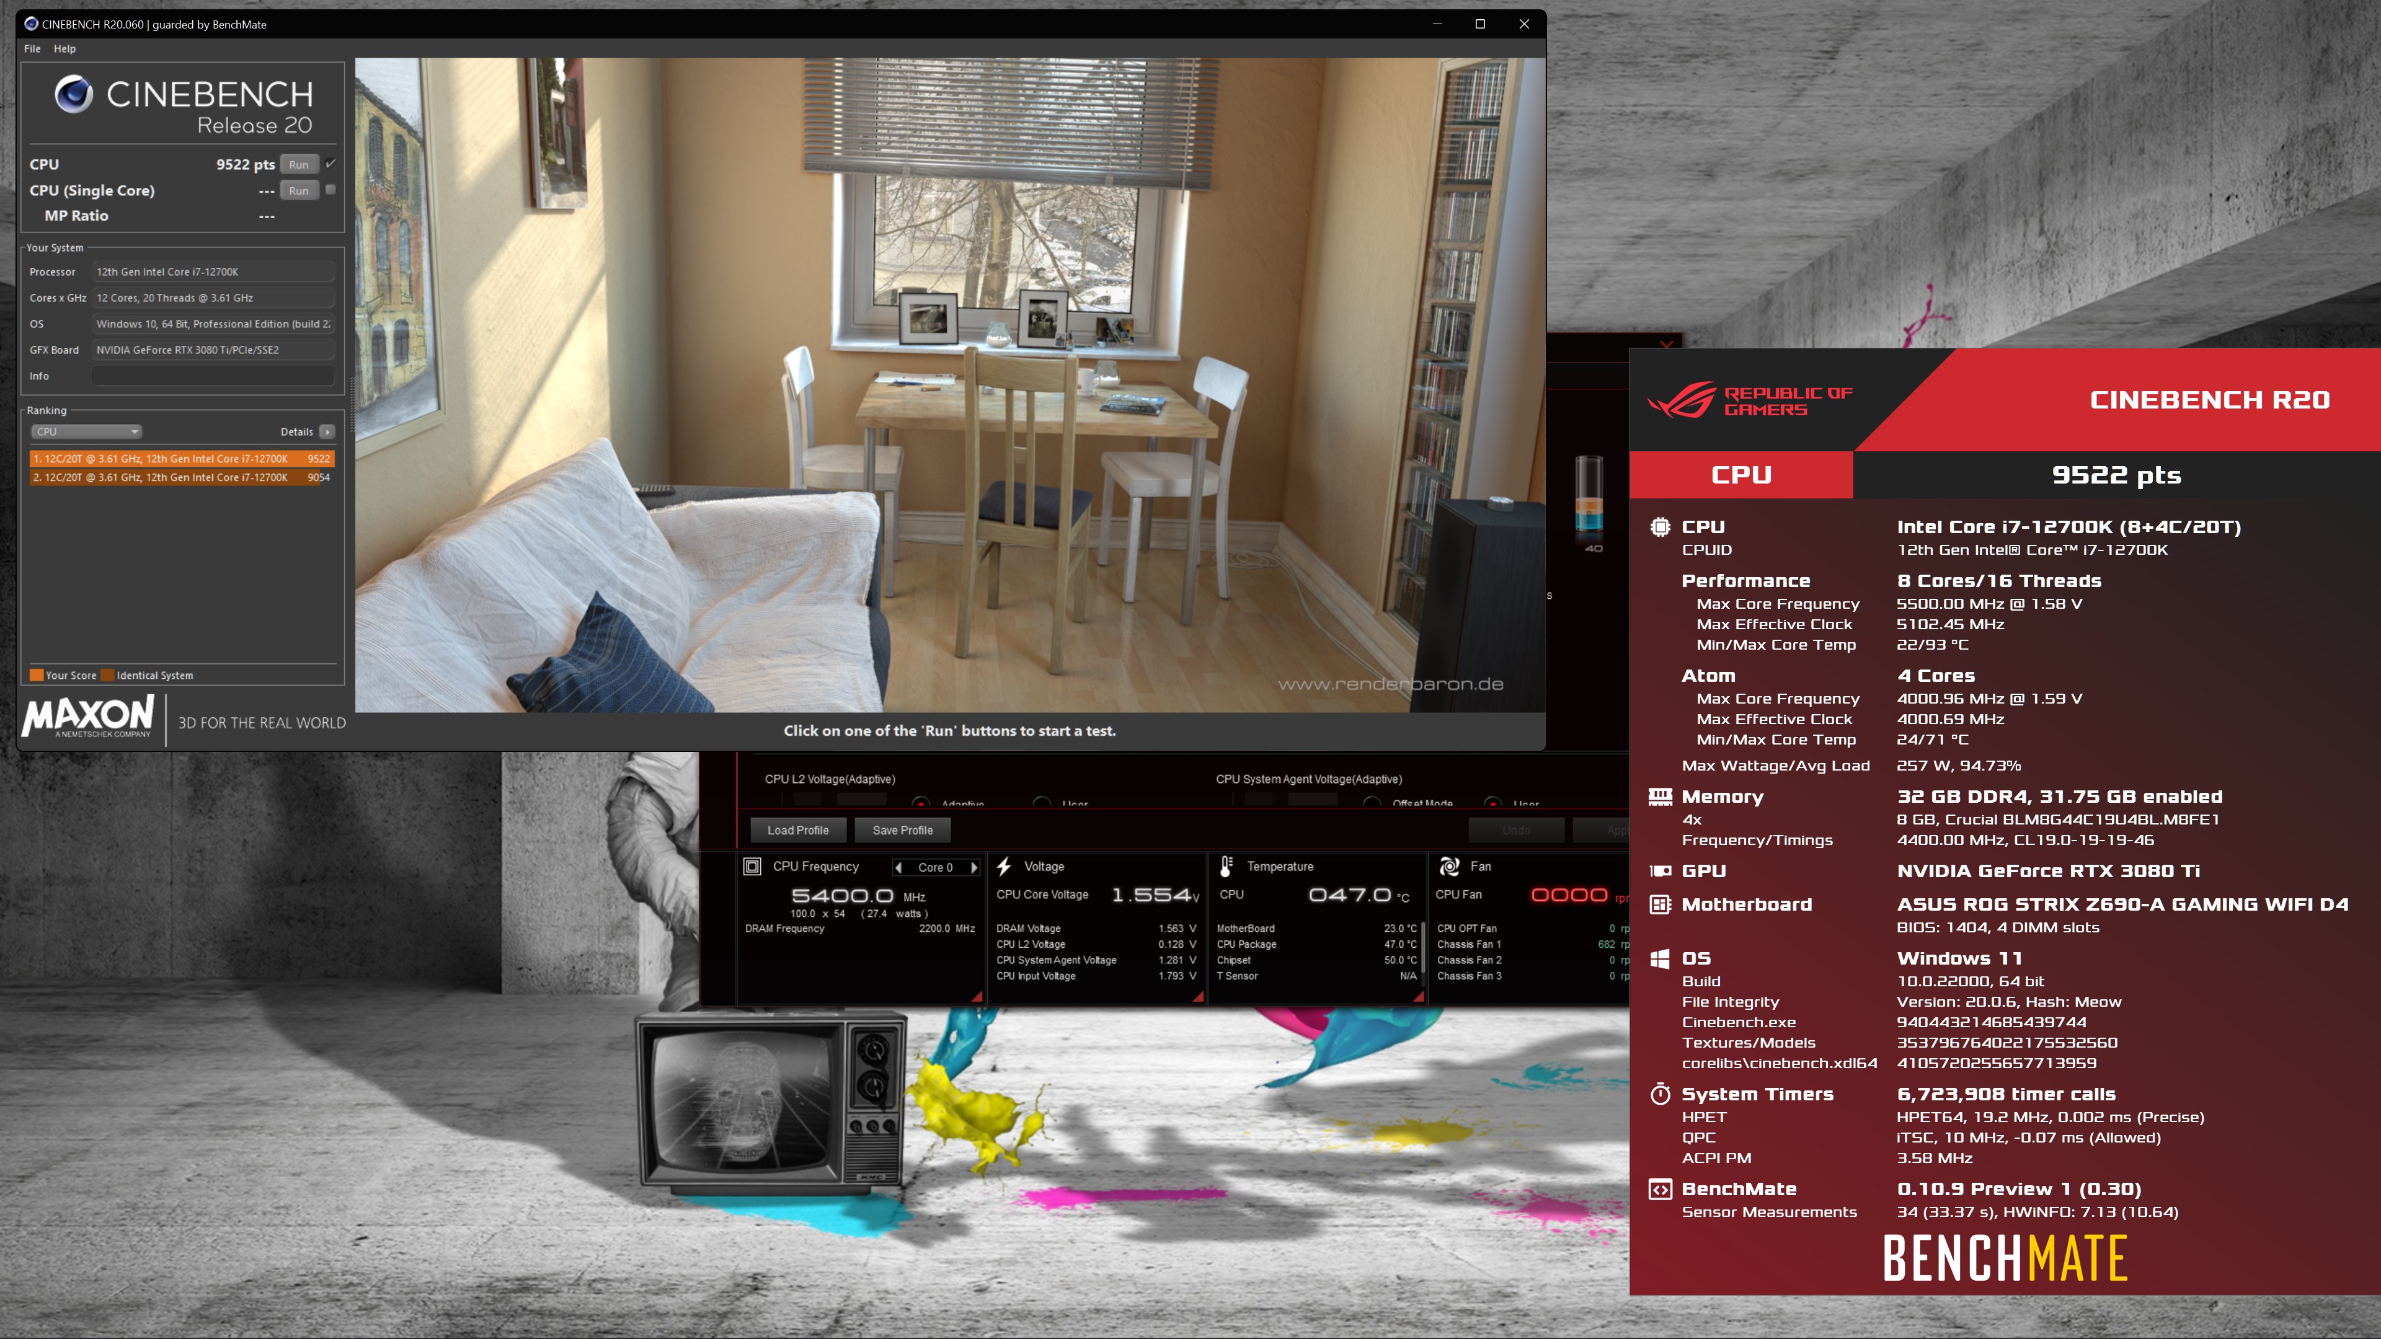Run the CPU multi-core test
Image resolution: width=2381 pixels, height=1339 pixels.
click(298, 164)
